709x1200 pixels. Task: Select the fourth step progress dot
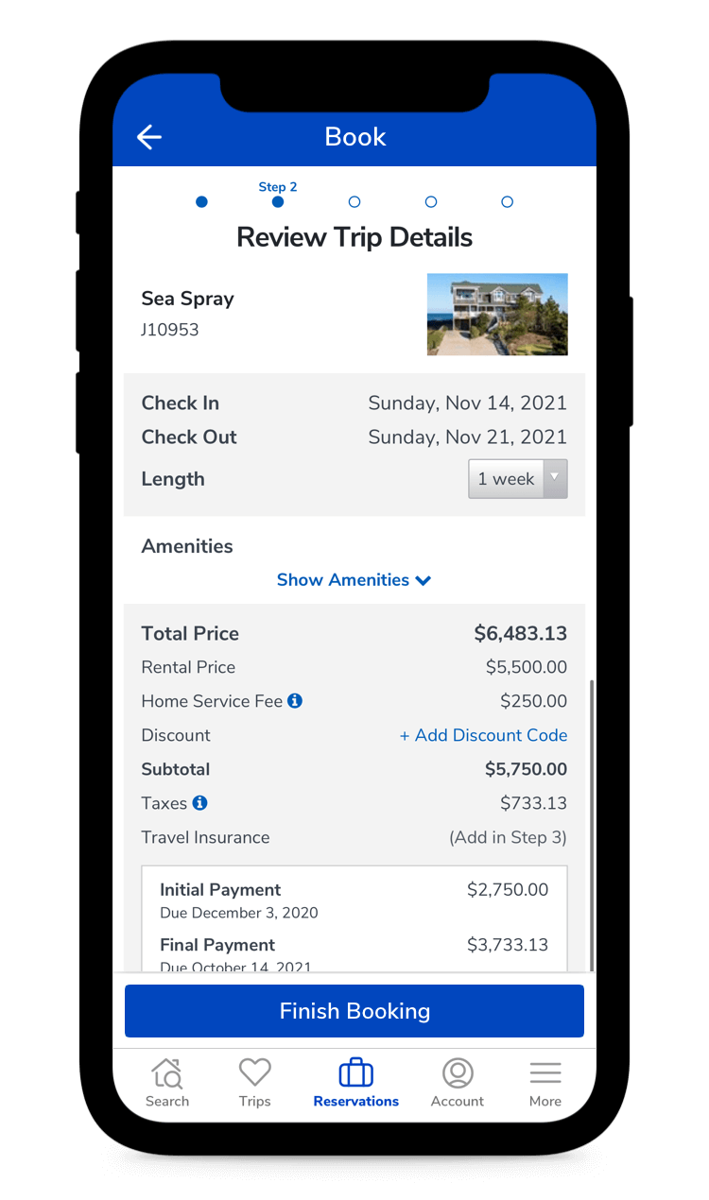pos(431,202)
